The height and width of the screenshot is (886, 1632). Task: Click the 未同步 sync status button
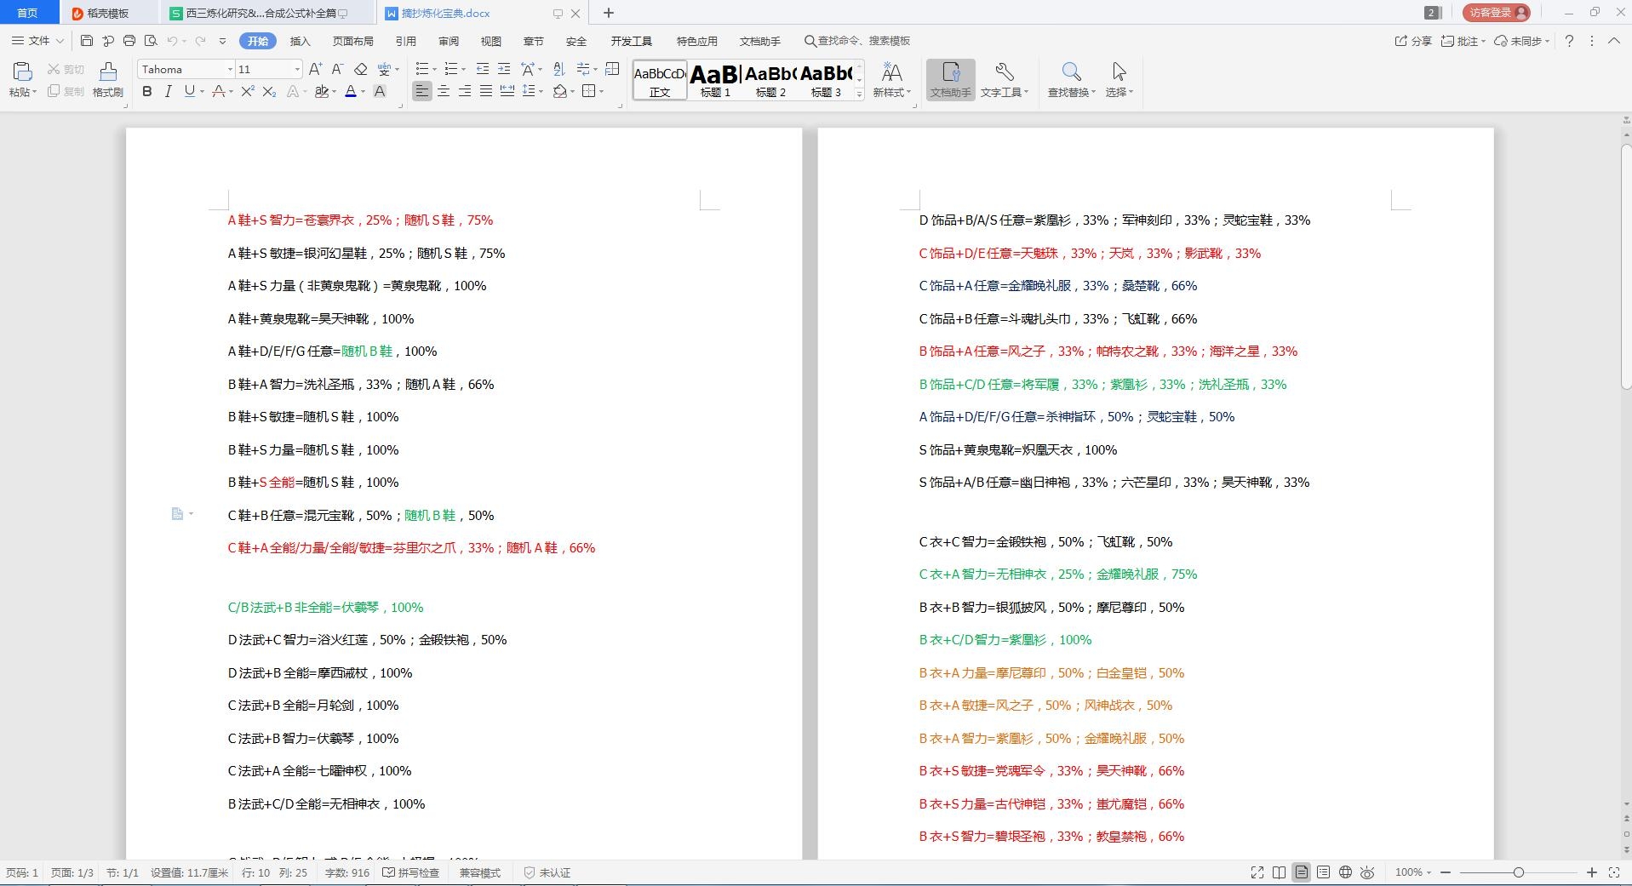click(1522, 41)
